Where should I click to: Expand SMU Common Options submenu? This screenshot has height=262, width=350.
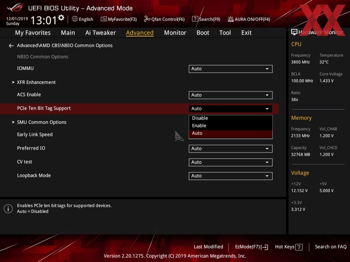point(39,122)
